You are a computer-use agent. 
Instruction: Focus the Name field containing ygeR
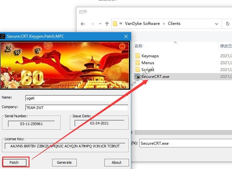tap(77, 98)
